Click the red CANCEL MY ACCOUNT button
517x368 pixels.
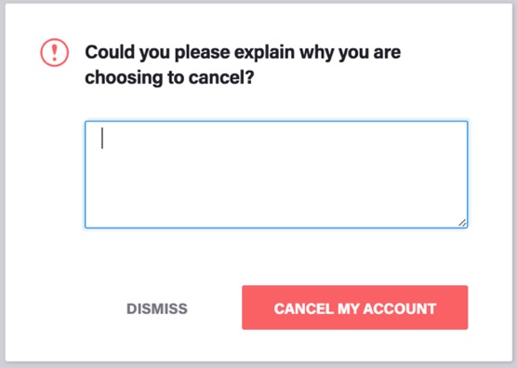click(x=355, y=308)
